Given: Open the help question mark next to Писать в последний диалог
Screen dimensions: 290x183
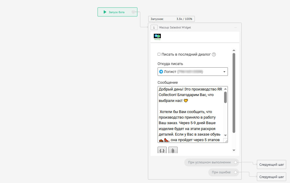Looking at the screenshot, I should [214, 54].
